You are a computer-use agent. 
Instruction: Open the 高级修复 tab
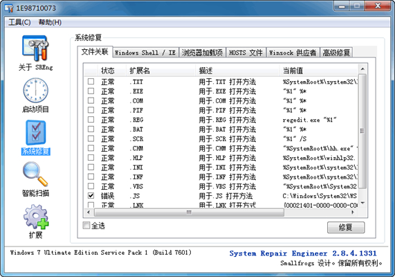click(x=336, y=53)
